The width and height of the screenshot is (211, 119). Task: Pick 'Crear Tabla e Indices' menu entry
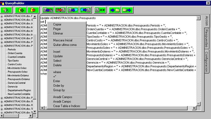click(66, 106)
